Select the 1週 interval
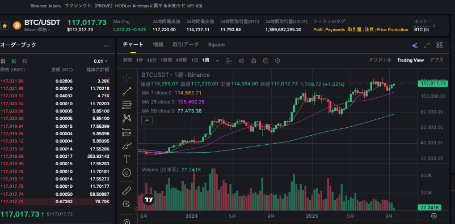455x224 pixels. pos(206,60)
